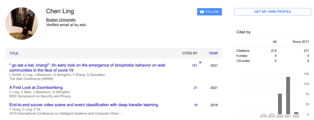View the 21 citations for Zoombombing
The image size is (314, 120).
pos(195,88)
